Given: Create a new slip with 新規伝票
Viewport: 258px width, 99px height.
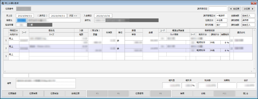Looking at the screenshot, I should [x=76, y=94].
